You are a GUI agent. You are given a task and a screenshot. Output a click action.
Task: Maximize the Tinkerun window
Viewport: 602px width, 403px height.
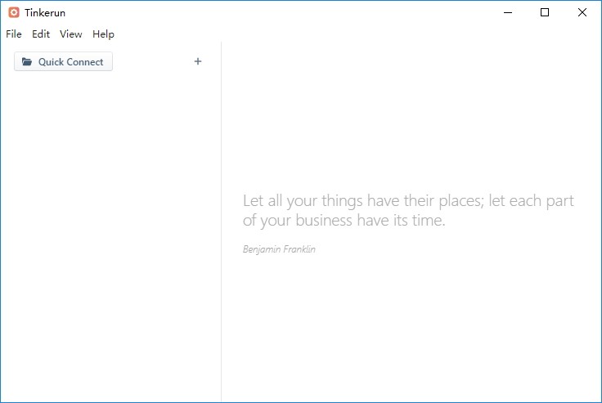(x=545, y=12)
